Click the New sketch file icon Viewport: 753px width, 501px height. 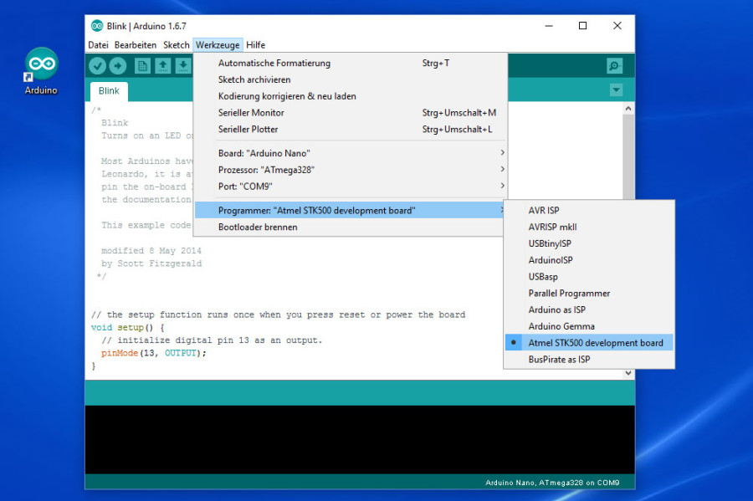tap(142, 66)
